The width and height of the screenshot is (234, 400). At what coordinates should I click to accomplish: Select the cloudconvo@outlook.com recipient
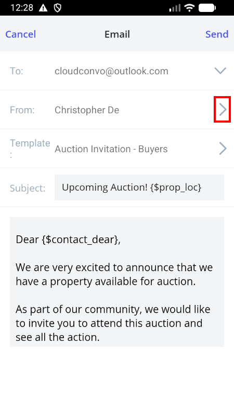111,71
